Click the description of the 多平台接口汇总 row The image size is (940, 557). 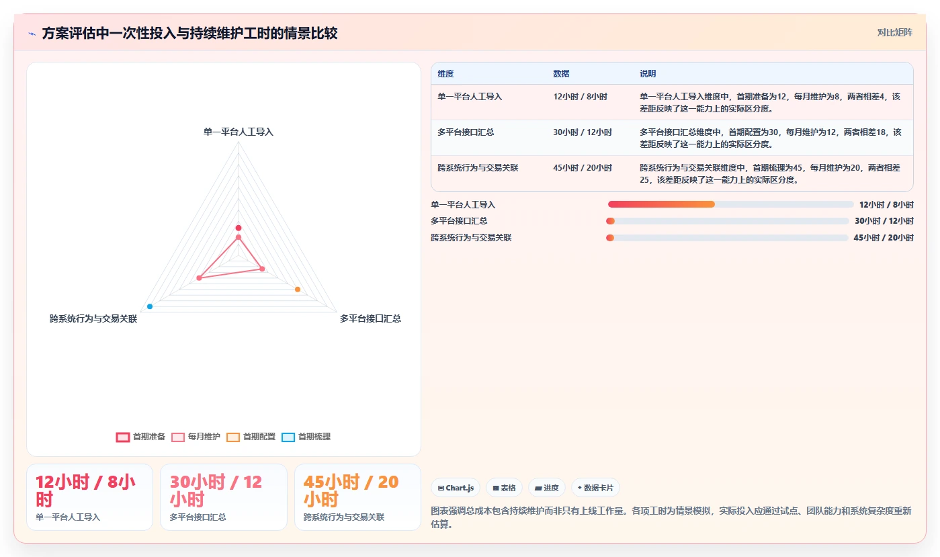click(x=771, y=138)
